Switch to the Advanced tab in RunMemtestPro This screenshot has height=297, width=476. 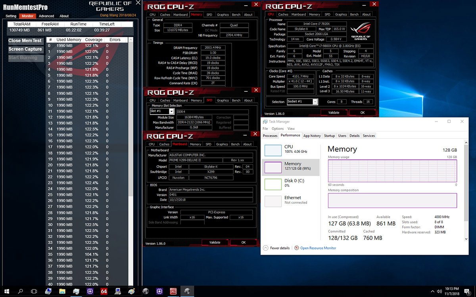[46, 16]
